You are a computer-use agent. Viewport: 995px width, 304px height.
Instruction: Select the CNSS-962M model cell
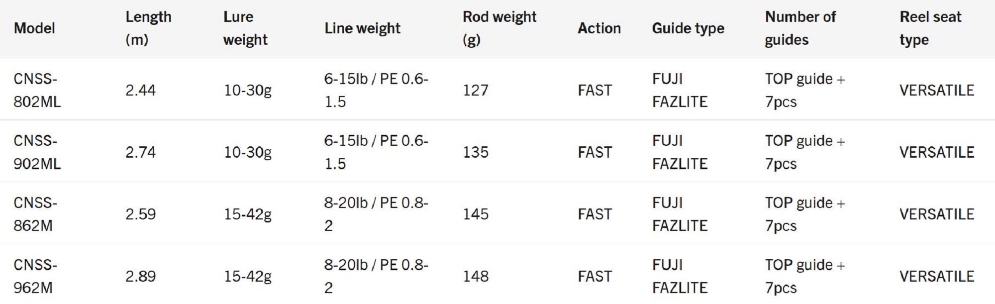(x=35, y=276)
